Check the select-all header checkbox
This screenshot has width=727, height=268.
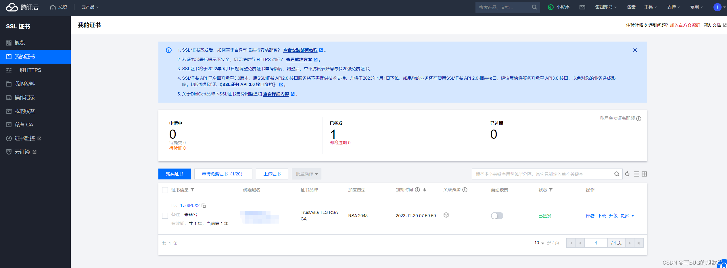pos(165,190)
